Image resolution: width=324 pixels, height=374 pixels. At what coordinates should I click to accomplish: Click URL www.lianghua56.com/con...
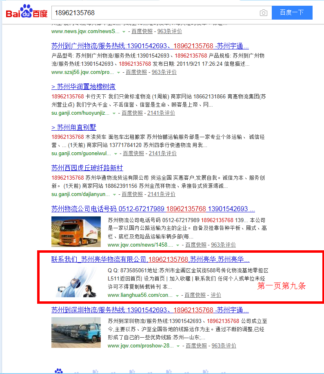[140, 295]
